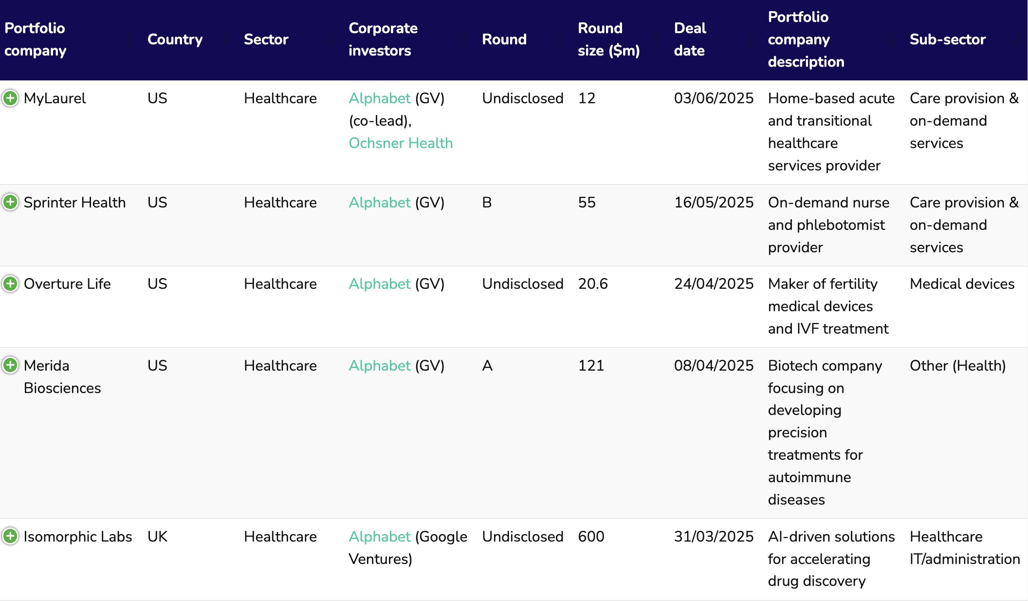The height and width of the screenshot is (601, 1028).
Task: Open Alphabet link in MyLaurel row
Action: coord(380,98)
